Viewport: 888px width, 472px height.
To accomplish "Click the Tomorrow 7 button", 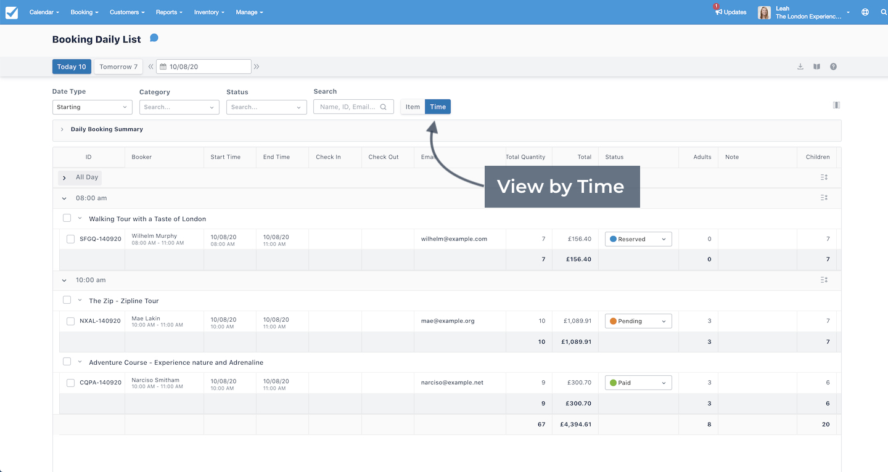I will [x=118, y=67].
